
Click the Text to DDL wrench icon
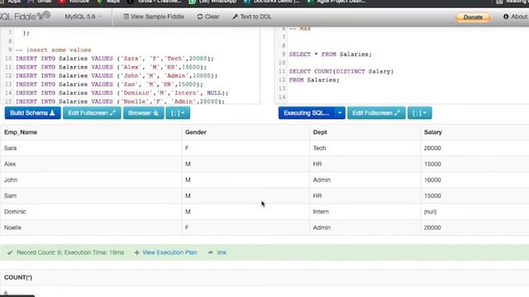235,16
